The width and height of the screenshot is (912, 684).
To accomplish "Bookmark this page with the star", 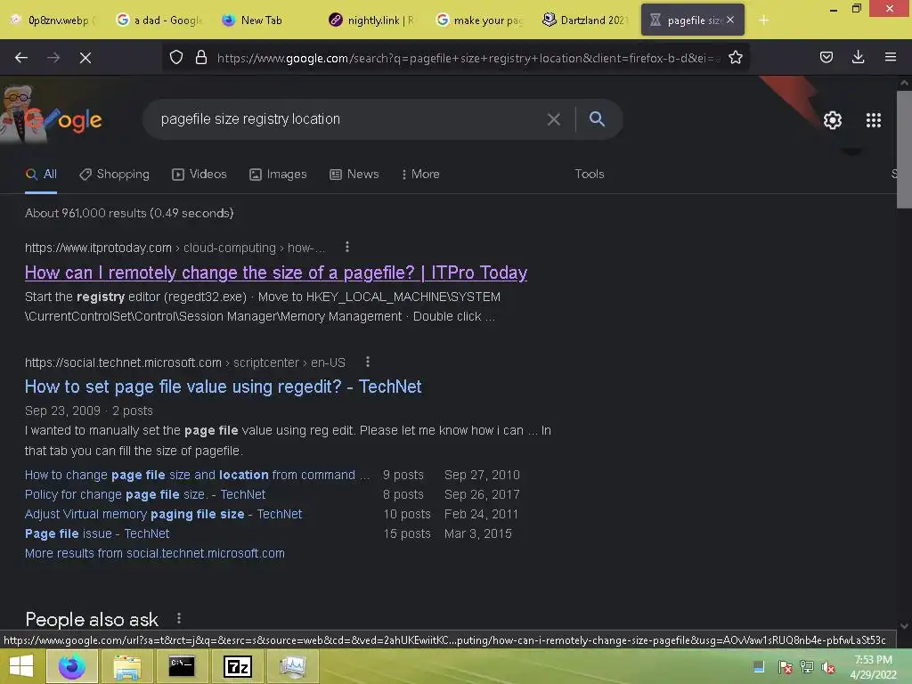I will click(x=736, y=58).
